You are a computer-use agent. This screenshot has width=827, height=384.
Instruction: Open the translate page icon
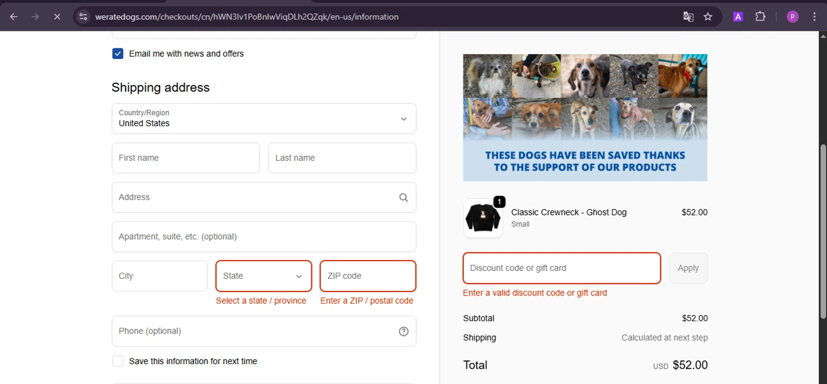pyautogui.click(x=688, y=17)
